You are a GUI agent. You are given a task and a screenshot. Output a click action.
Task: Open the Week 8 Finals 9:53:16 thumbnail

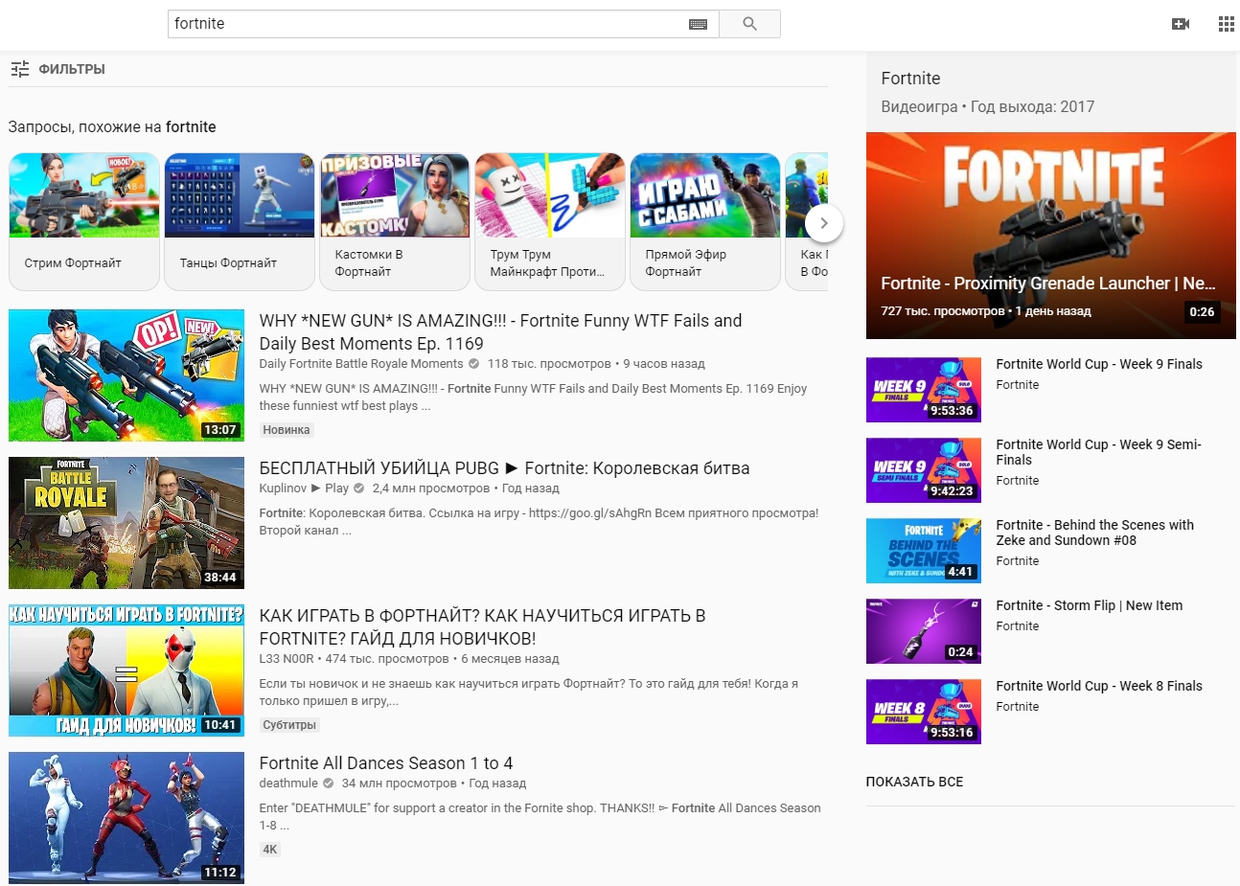924,712
